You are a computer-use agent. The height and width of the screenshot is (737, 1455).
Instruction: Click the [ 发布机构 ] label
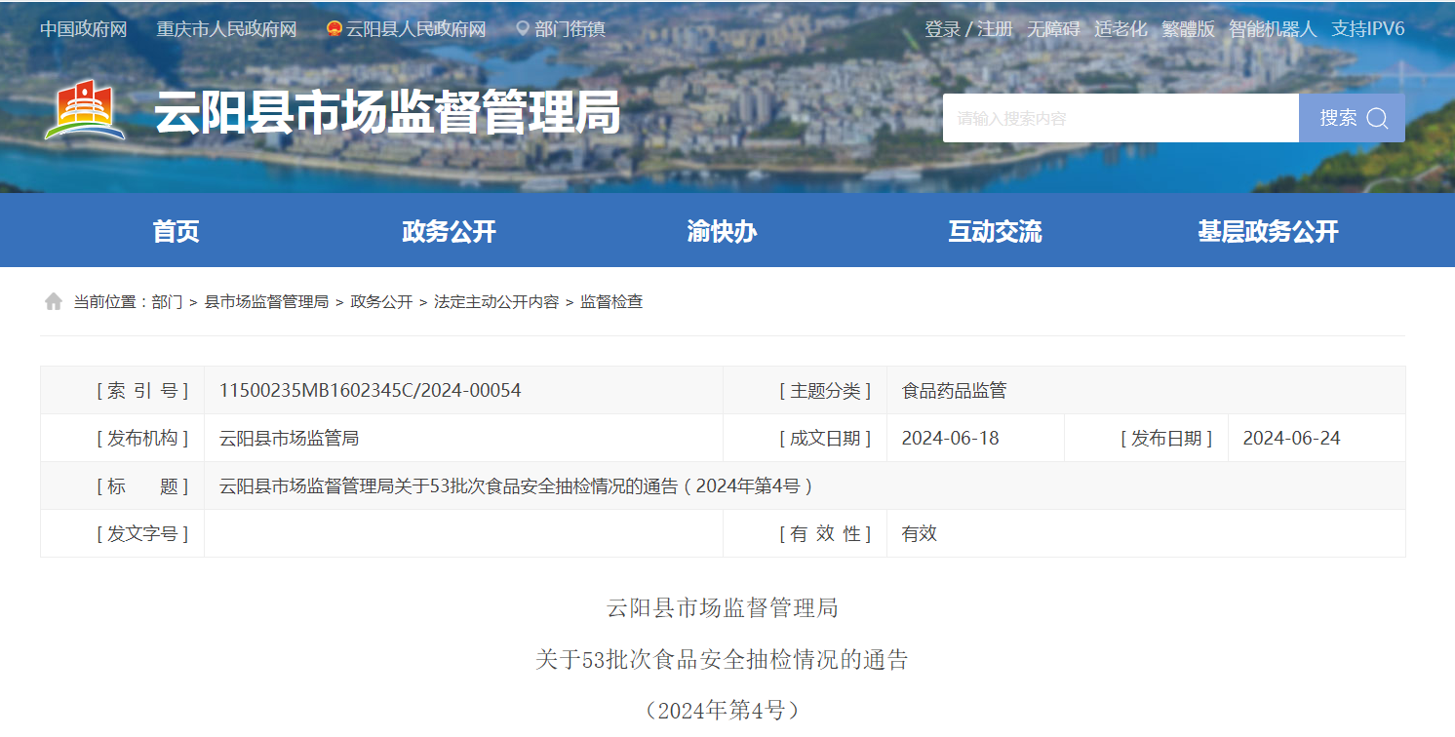(142, 439)
